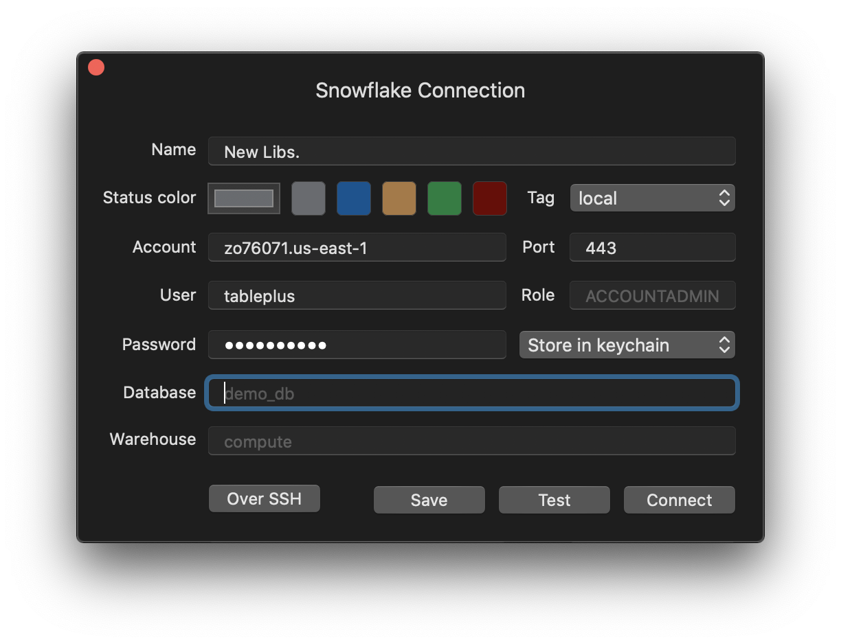The width and height of the screenshot is (841, 644).
Task: Focus the Warehouse field showing 'compute'
Action: click(x=471, y=441)
